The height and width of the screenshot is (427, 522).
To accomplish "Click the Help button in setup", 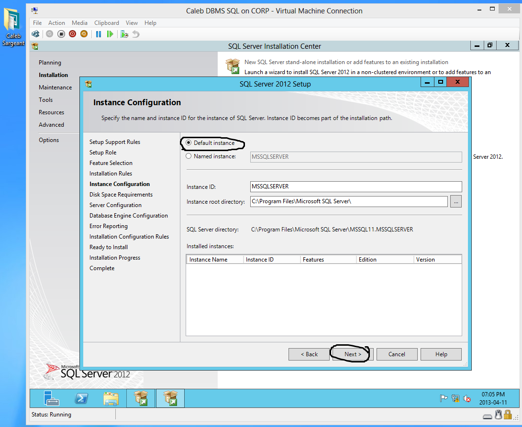I will (x=441, y=354).
